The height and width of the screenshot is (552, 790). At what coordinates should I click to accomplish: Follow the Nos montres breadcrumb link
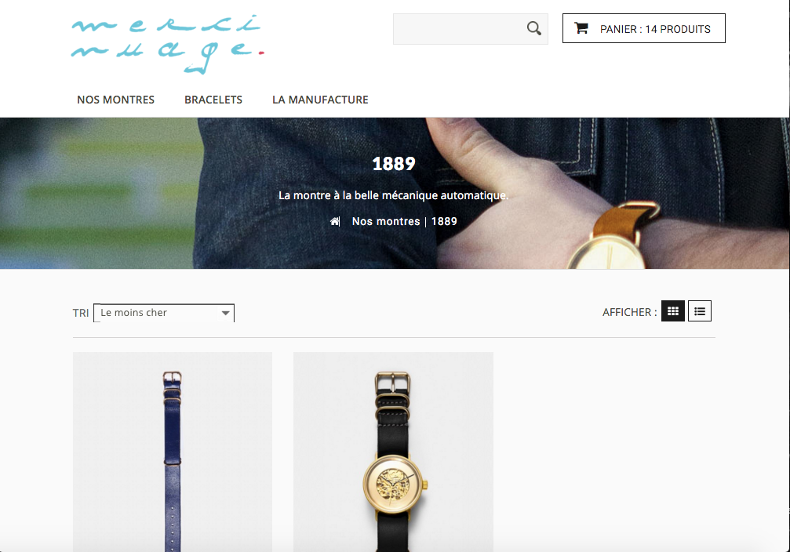[x=386, y=222]
